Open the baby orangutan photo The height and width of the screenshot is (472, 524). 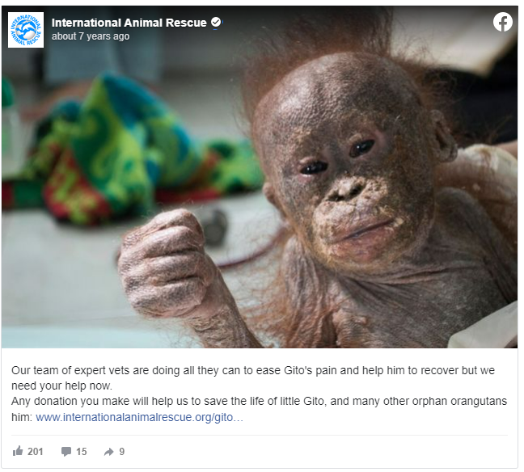point(260,177)
